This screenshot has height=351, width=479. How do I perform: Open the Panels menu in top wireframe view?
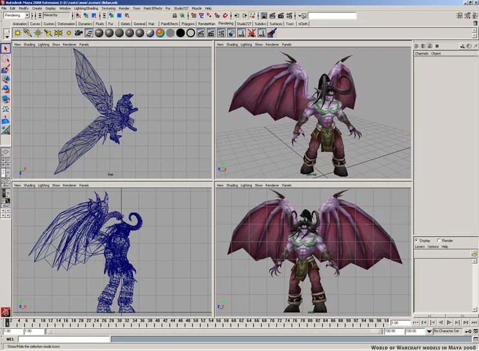pyautogui.click(x=84, y=44)
